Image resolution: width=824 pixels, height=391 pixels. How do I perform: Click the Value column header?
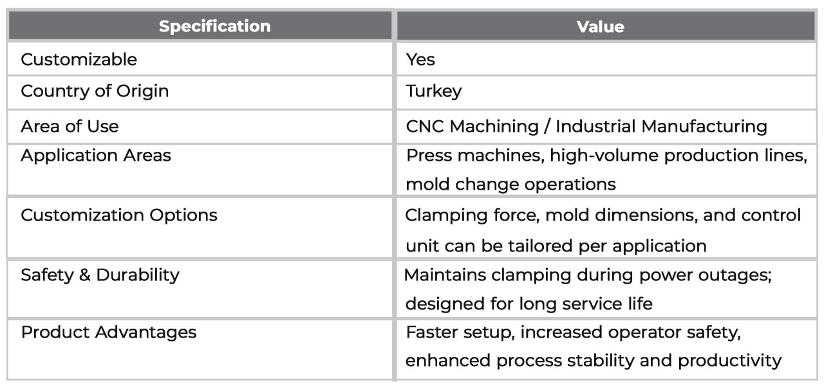point(600,26)
